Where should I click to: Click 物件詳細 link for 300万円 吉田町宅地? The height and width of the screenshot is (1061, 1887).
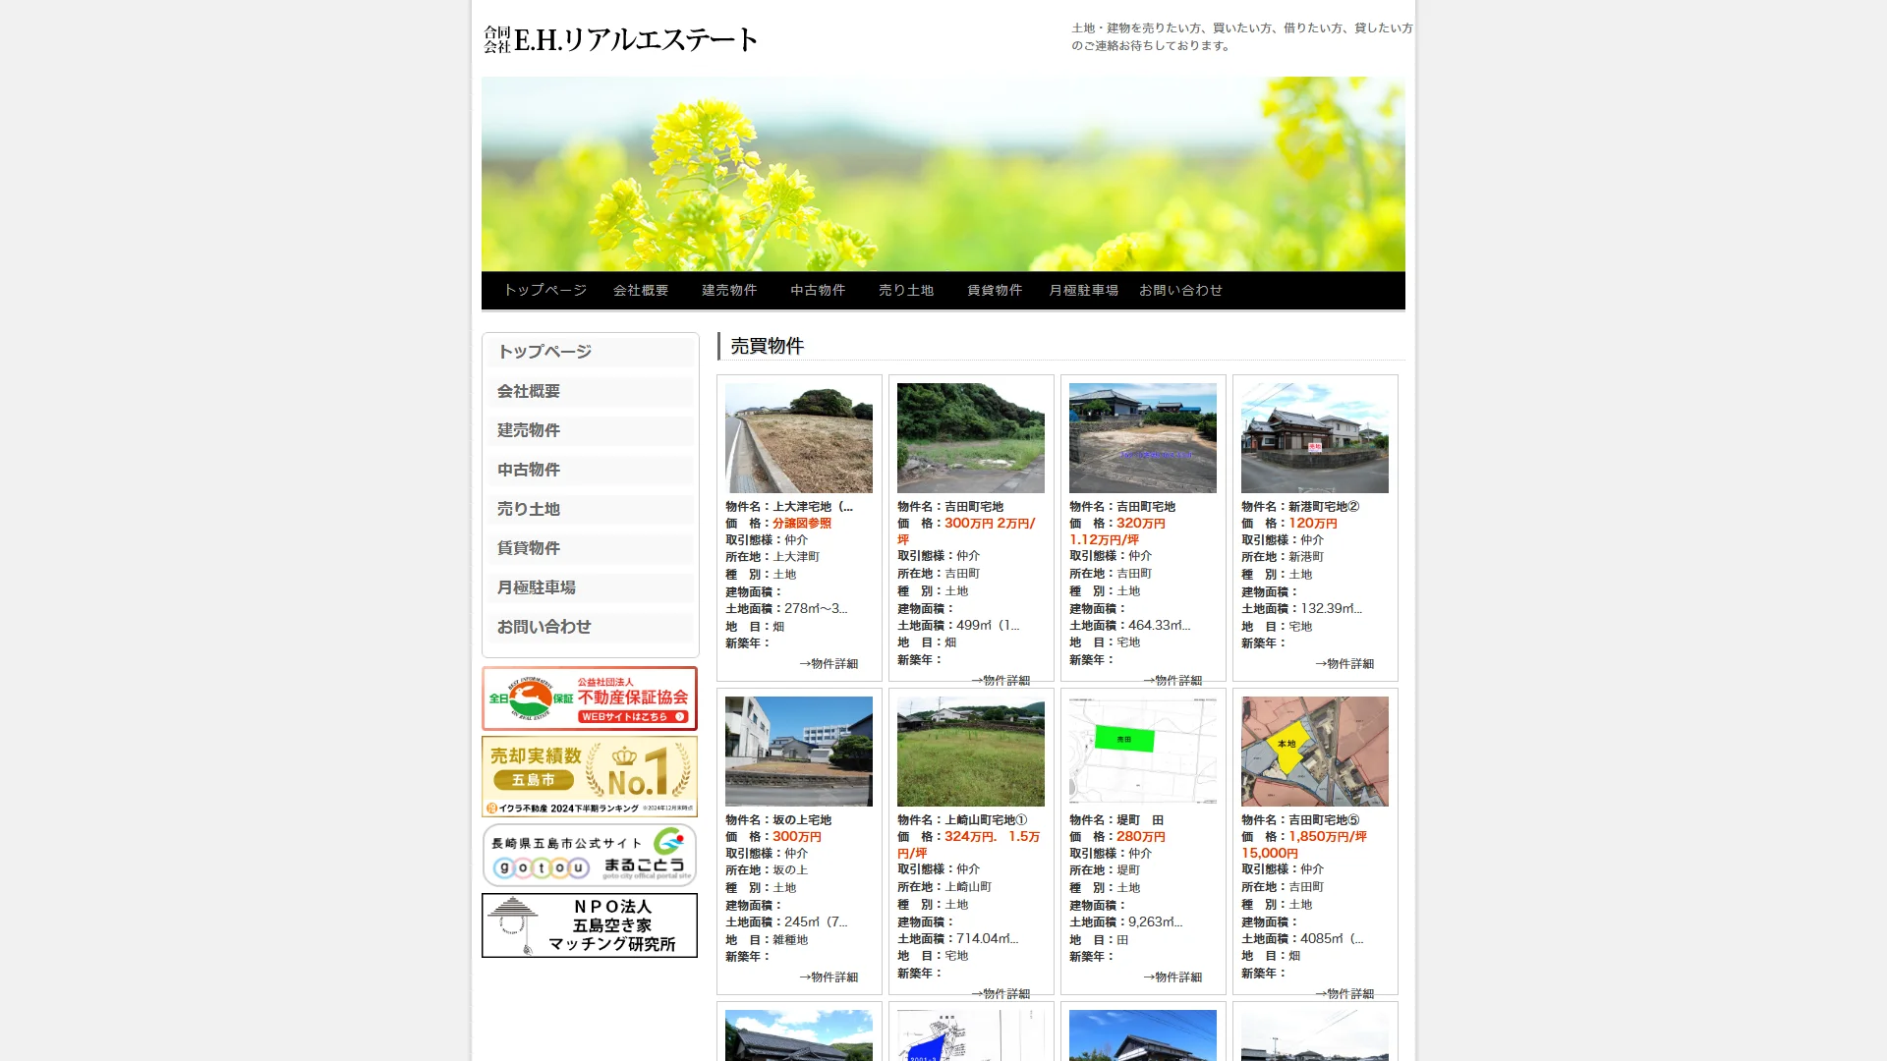[x=1001, y=680]
